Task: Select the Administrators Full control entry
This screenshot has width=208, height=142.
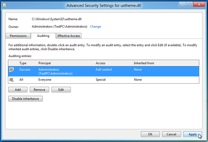Action: (x=103, y=71)
